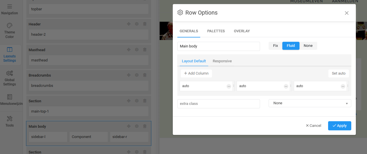Click the Header row settings gear

pyautogui.click(x=137, y=24)
